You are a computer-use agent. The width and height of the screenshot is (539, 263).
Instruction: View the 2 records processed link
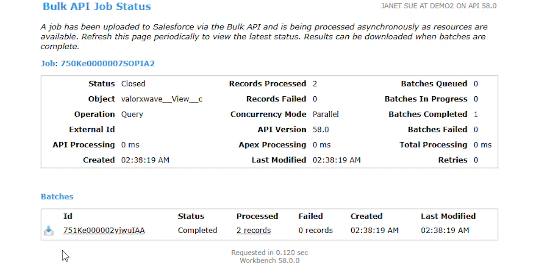pos(253,230)
